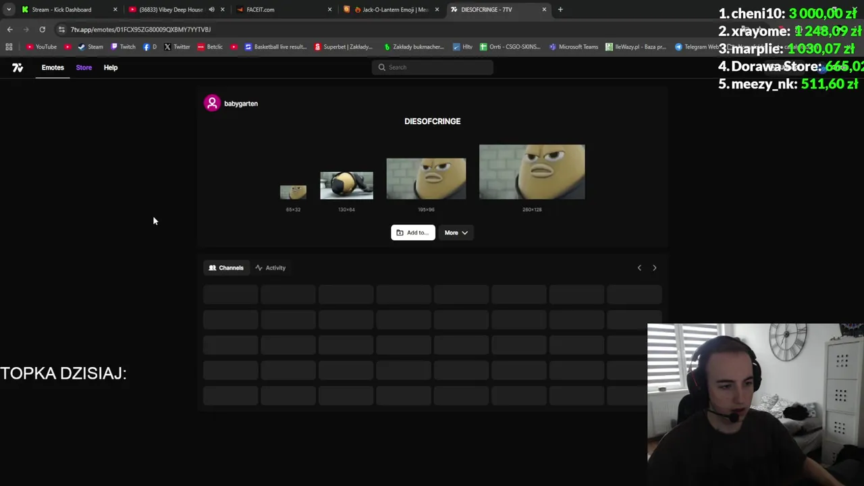Open the Steam bookmark
The height and width of the screenshot is (486, 864).
pos(90,47)
